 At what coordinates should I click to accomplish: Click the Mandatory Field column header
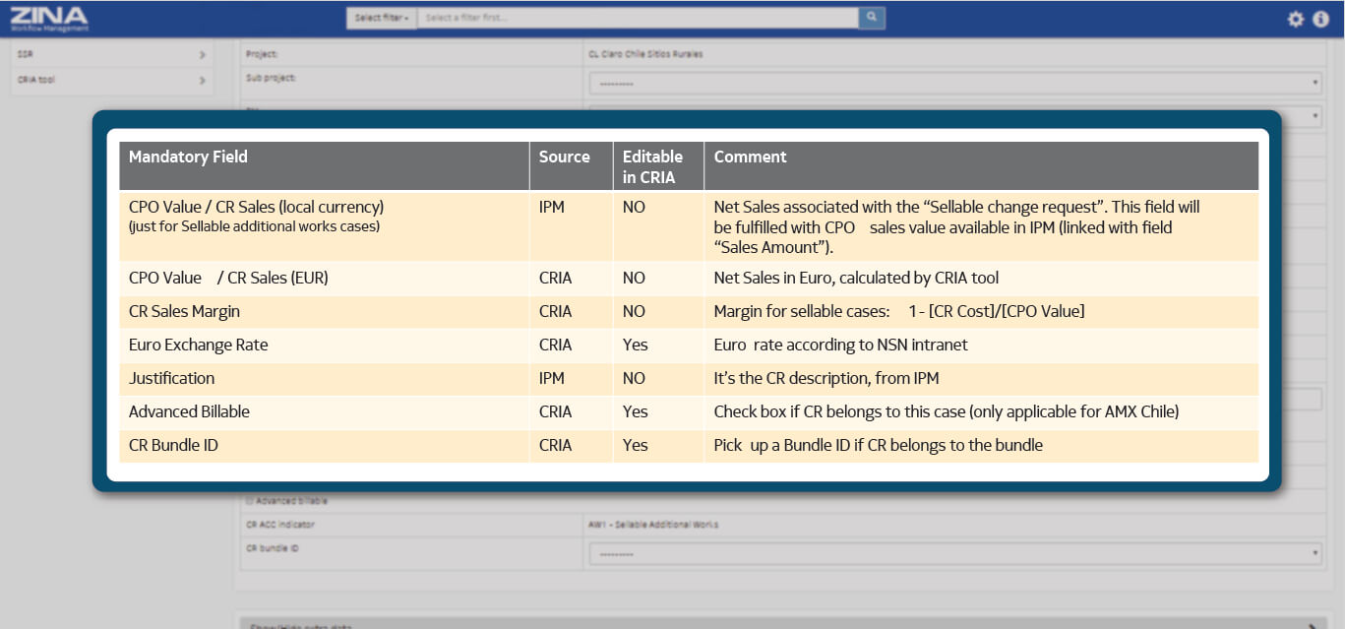pos(188,157)
